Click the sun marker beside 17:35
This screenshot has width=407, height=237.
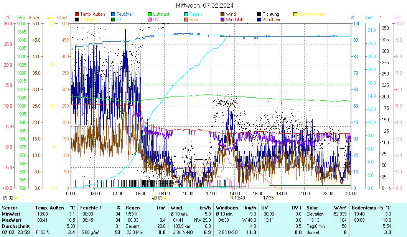276,198
